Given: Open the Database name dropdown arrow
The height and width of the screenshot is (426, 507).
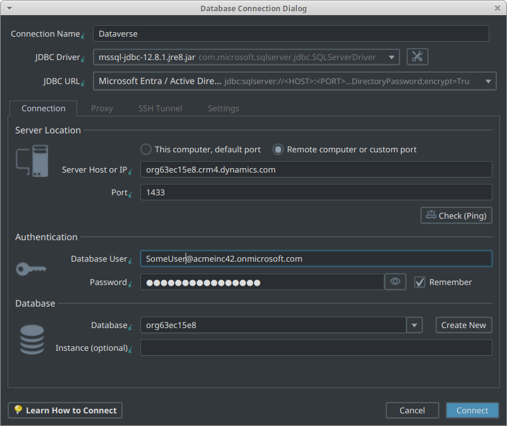Looking at the screenshot, I should 414,325.
